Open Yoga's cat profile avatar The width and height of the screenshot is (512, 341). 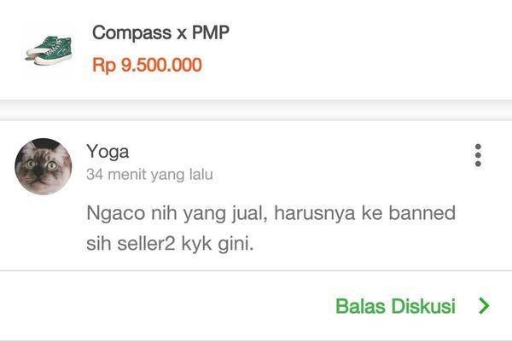(x=44, y=166)
